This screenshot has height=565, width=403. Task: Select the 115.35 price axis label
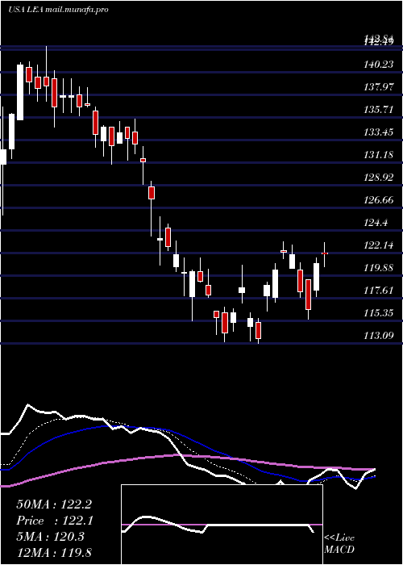(x=378, y=313)
